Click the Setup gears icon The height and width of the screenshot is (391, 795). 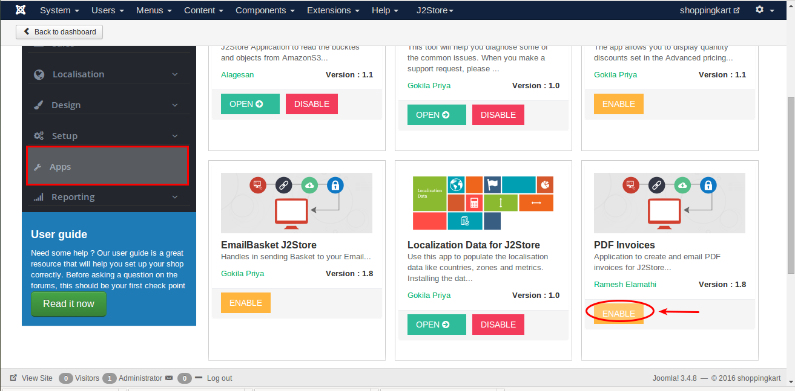pos(39,136)
